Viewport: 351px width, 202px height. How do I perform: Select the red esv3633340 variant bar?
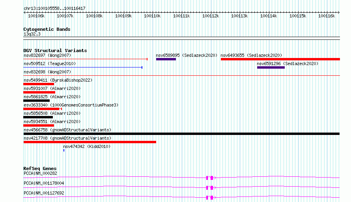[43, 109]
